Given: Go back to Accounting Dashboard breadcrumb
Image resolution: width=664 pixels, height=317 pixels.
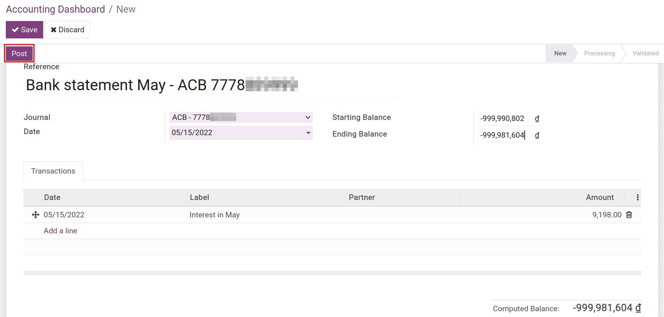Looking at the screenshot, I should click(56, 9).
